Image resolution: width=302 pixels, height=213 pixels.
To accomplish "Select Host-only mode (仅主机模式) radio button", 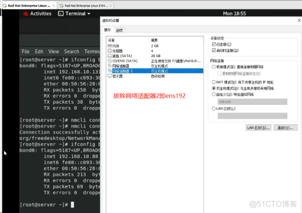I will [214, 89].
